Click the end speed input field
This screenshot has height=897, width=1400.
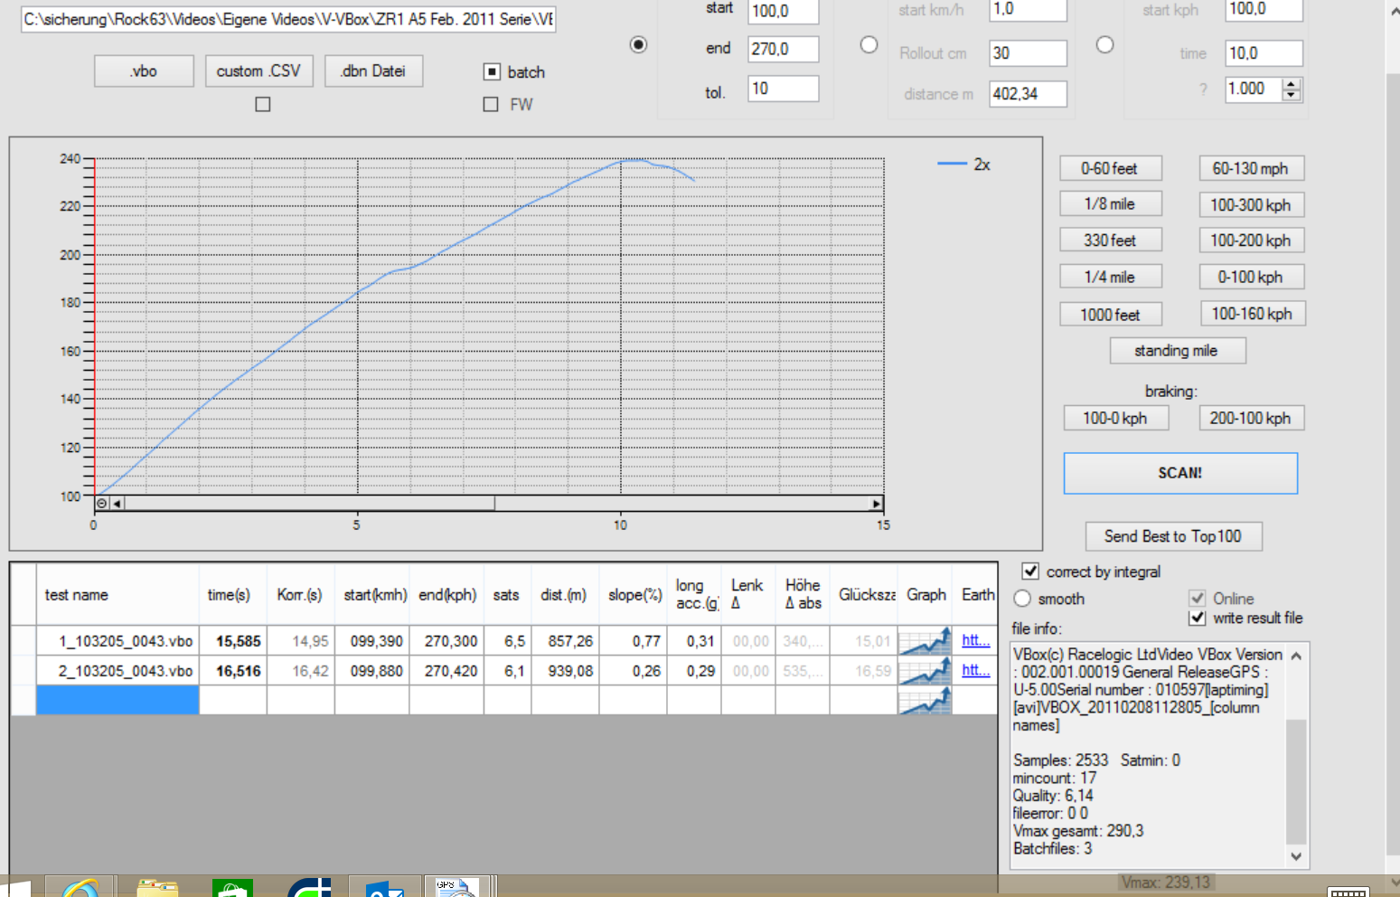point(782,49)
